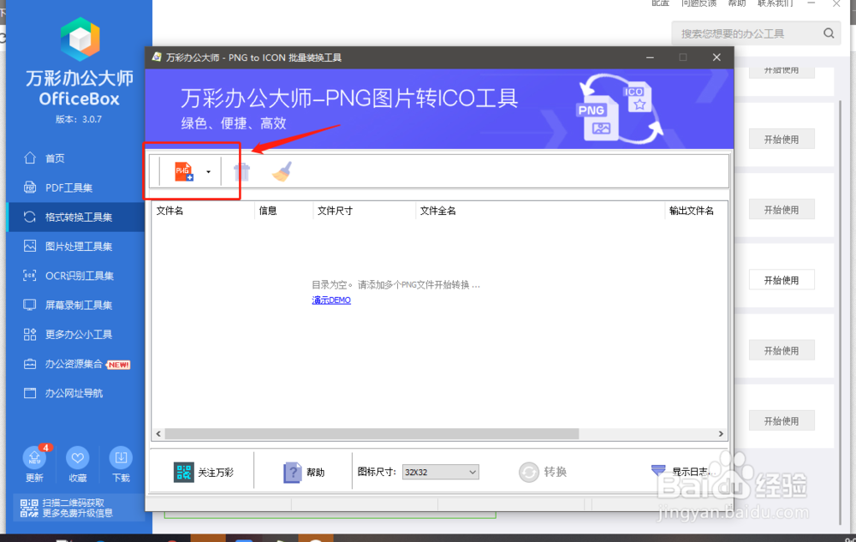
Task: Open the add PNG dropdown arrow
Action: pyautogui.click(x=209, y=172)
